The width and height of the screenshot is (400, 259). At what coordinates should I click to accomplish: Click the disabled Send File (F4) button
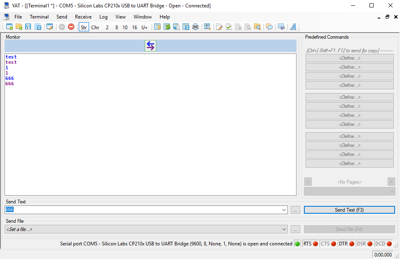(349, 229)
